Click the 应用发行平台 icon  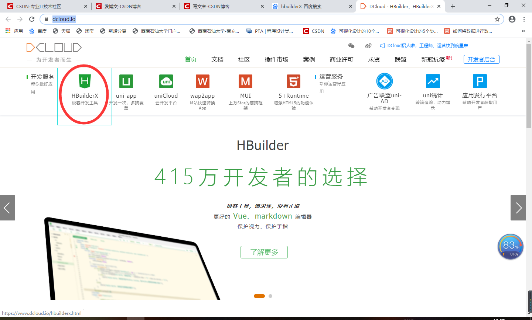[x=479, y=81]
